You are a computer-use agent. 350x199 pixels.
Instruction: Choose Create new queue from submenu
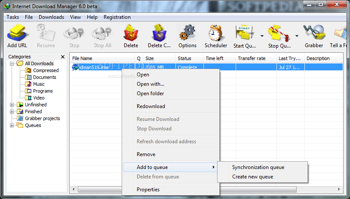click(x=263, y=177)
